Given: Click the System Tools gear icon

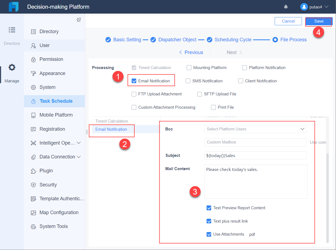Looking at the screenshot, I should point(33,226).
